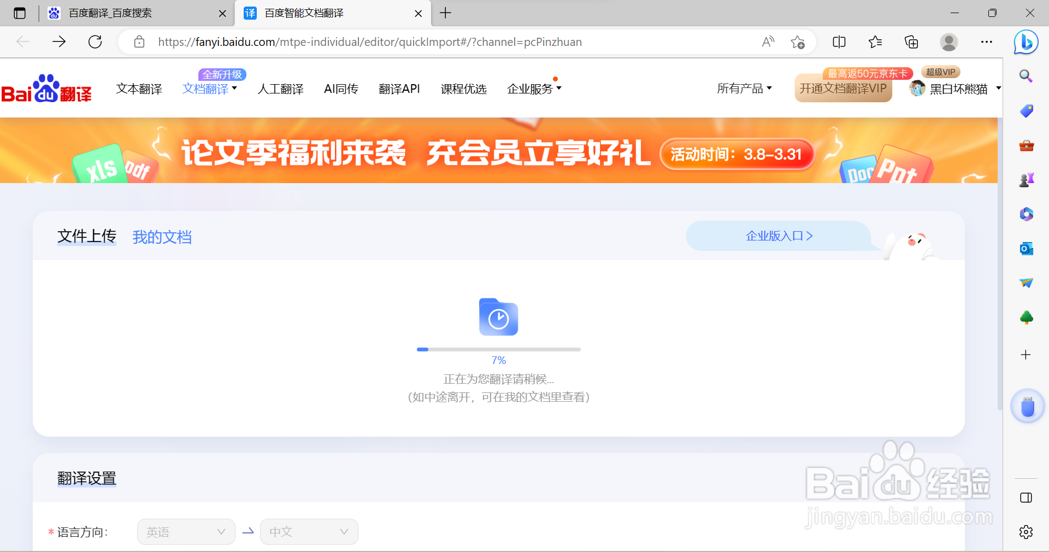Click the 企业版入口 link
Image resolution: width=1049 pixels, height=552 pixels.
[x=778, y=236]
